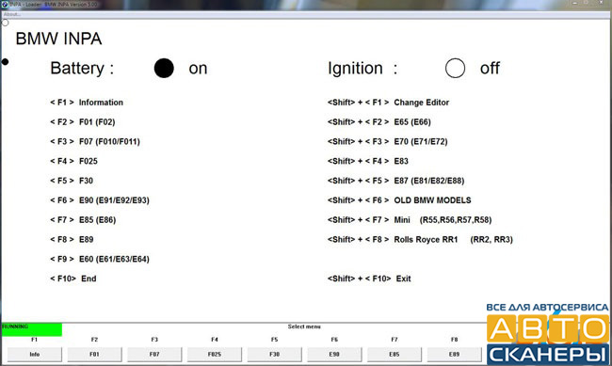
Task: Click the green RUNNING status field
Action: pos(32,329)
